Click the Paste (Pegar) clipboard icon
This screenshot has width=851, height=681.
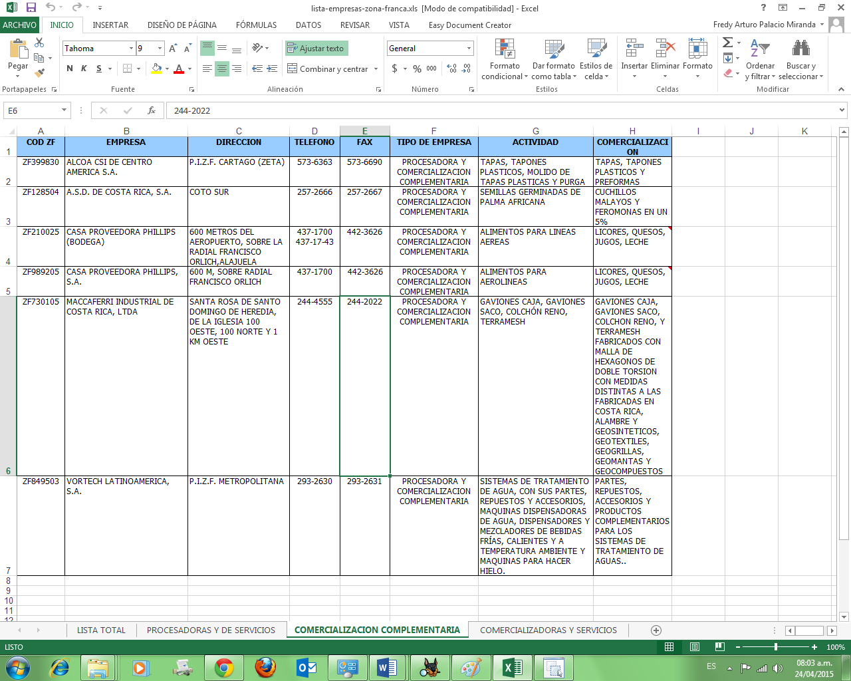click(18, 49)
